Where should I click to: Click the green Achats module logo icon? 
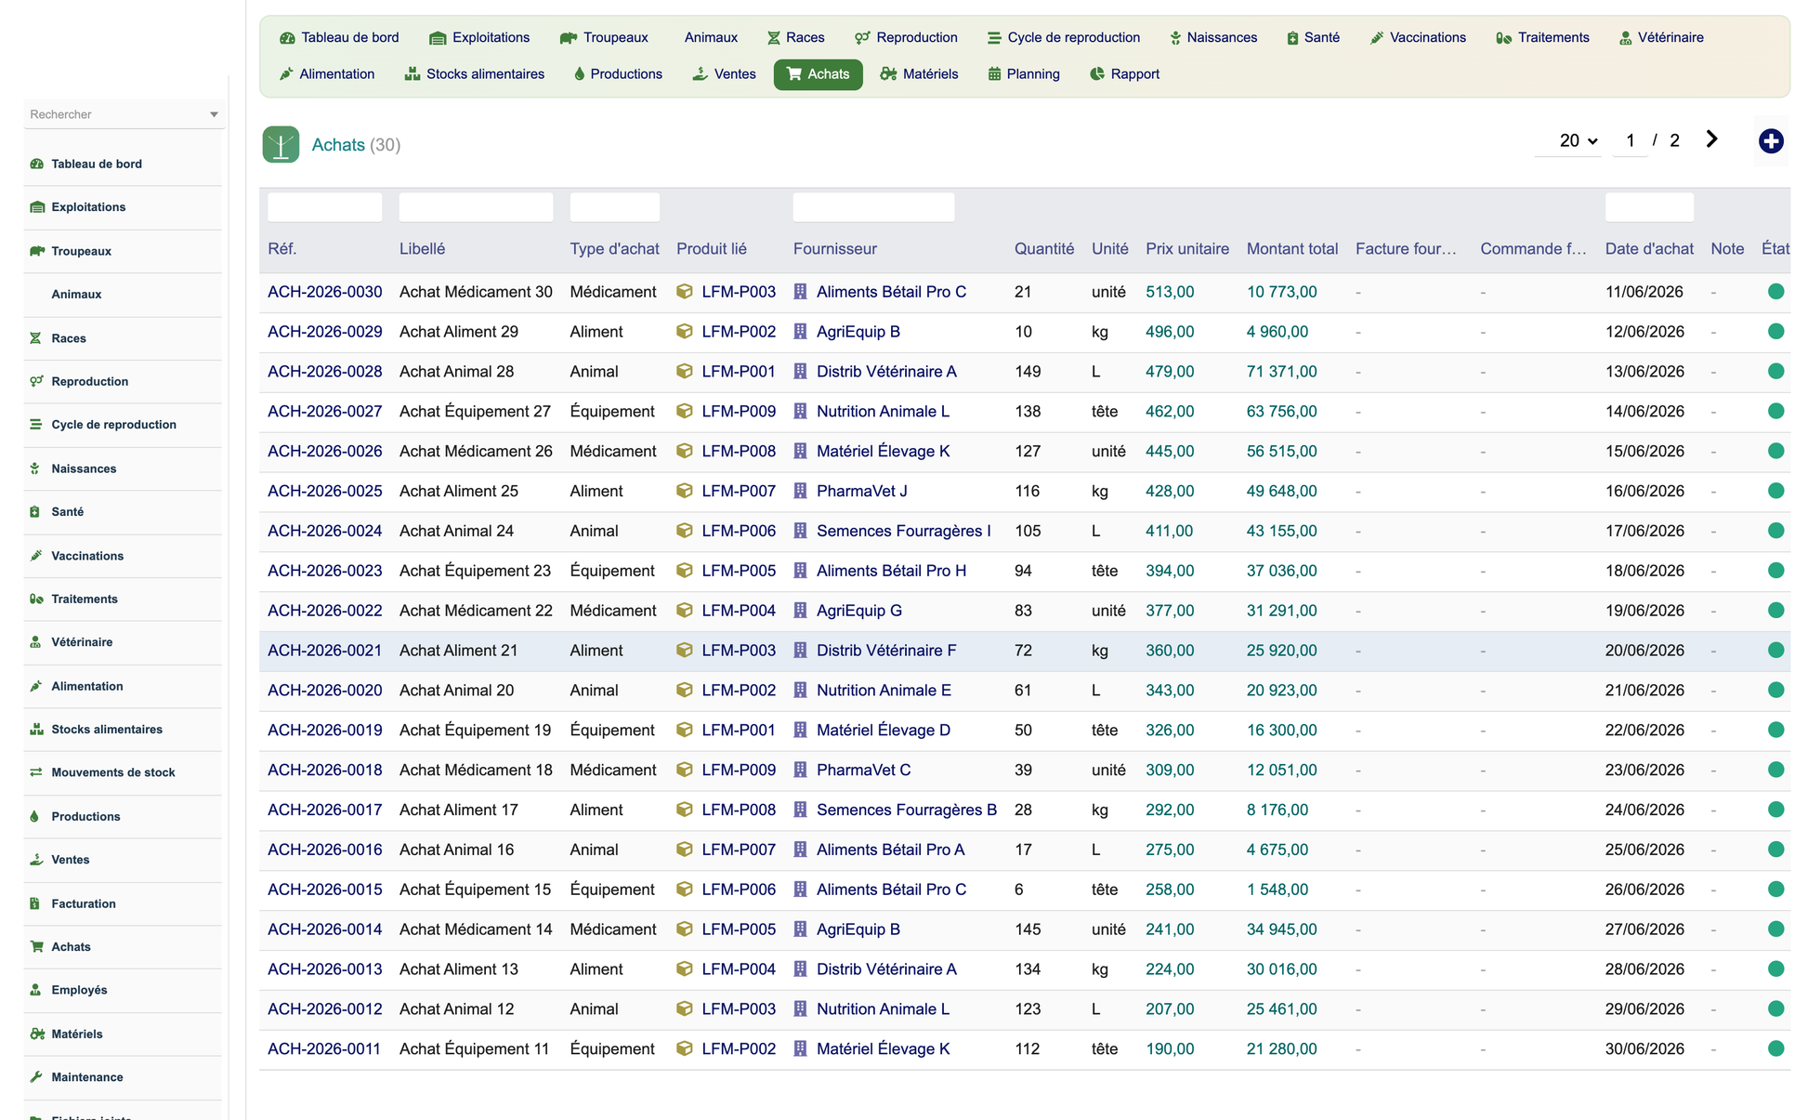[281, 144]
